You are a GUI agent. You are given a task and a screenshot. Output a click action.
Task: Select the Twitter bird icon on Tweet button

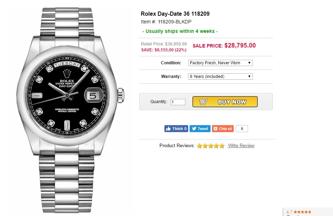194,128
